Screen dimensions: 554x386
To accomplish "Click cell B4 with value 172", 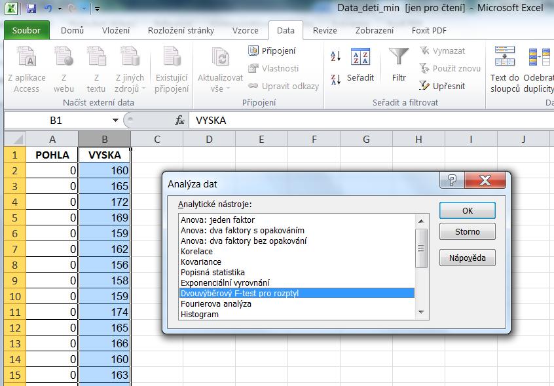I will (105, 202).
